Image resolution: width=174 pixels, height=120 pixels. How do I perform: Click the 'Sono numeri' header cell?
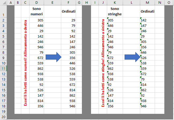37,12
